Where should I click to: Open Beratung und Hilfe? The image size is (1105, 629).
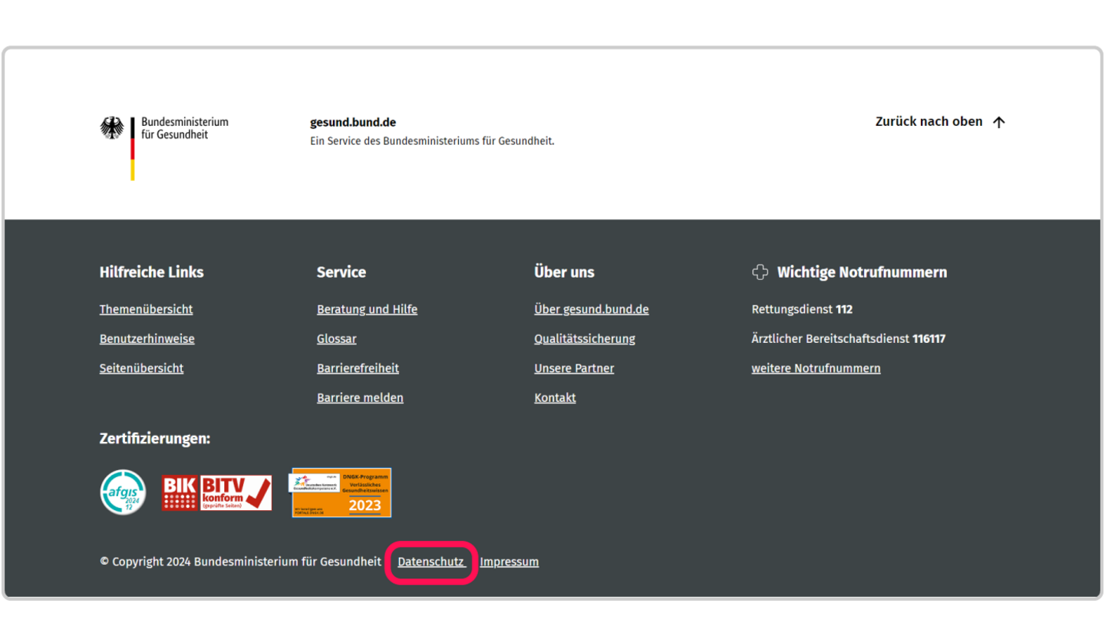tap(367, 309)
